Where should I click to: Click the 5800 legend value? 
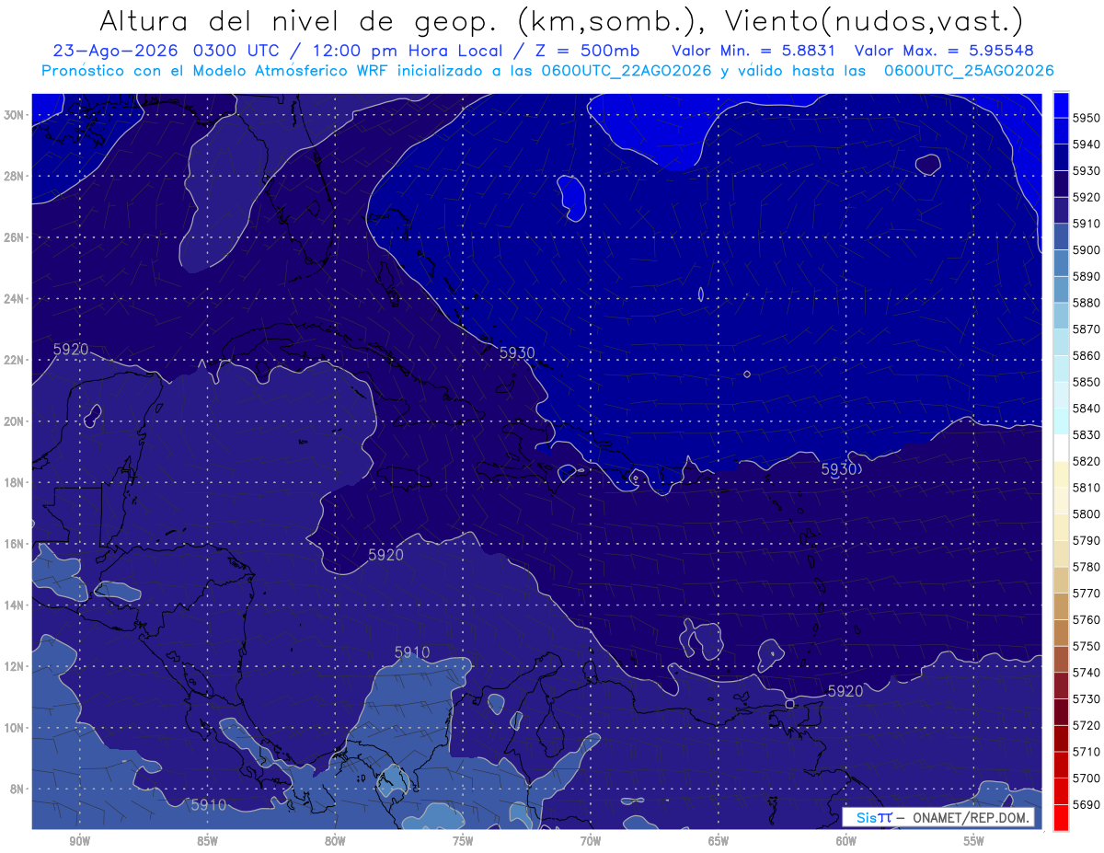(1086, 513)
